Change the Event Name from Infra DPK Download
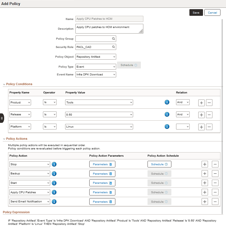226x229 pixels. coord(96,74)
